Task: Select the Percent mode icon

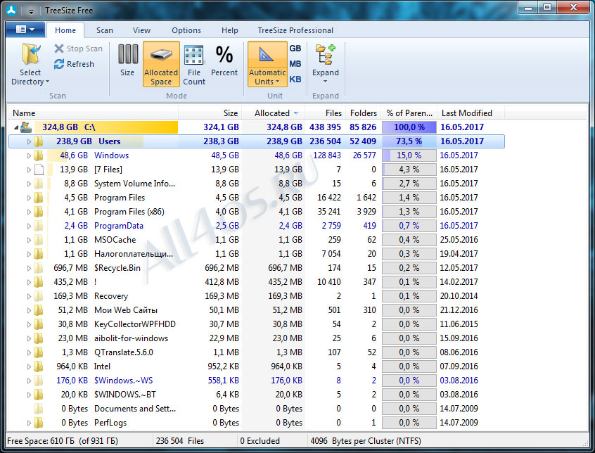Action: pos(224,55)
